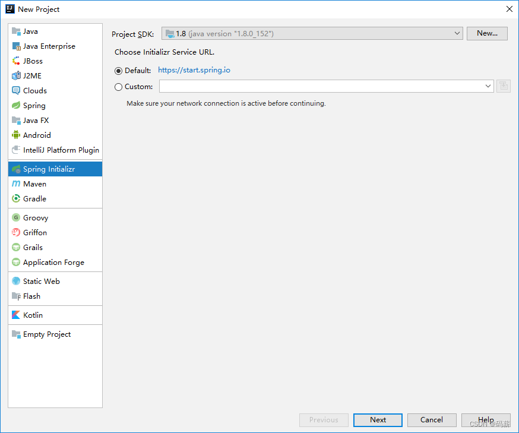Select Spring Initializr in the sidebar

(50, 169)
